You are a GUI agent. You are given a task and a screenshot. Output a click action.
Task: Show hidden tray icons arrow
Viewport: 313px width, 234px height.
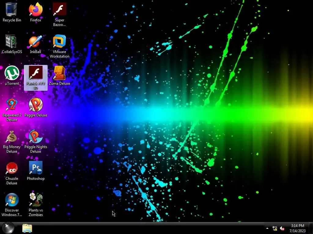point(267,229)
